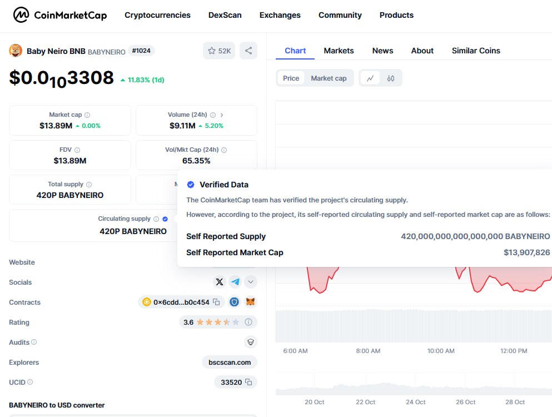Copy the UCID 33520 with the copy icon
This screenshot has width=552, height=417.
(250, 382)
